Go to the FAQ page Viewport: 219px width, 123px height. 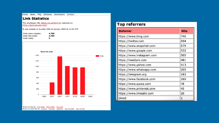click(x=39, y=14)
